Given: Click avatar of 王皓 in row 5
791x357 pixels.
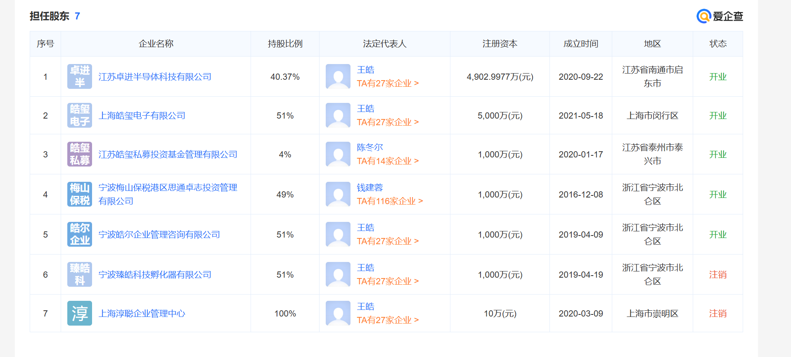Looking at the screenshot, I should tap(338, 234).
